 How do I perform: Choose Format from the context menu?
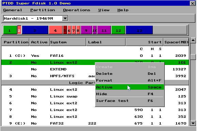pos(130,80)
